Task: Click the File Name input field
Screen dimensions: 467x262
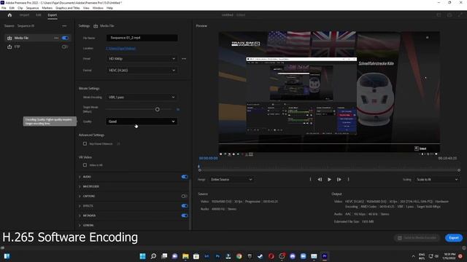Action: 142,38
